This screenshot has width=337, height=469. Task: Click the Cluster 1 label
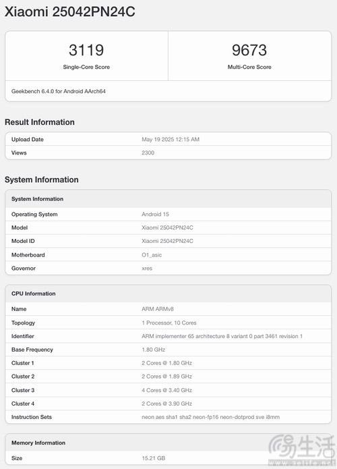(x=23, y=363)
